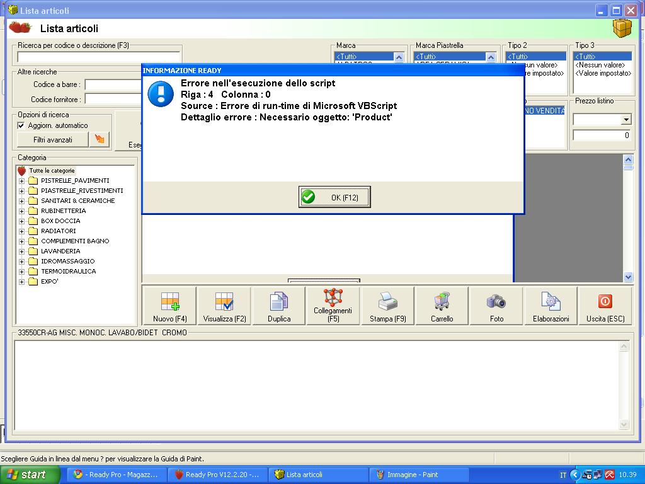Open the Prezzo listino dropdown

click(625, 120)
